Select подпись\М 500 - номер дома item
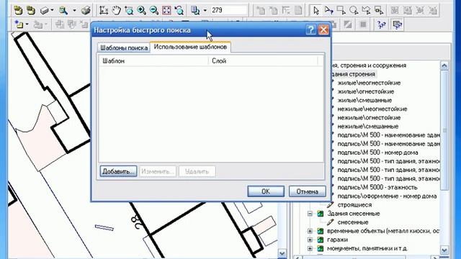This screenshot has width=461, height=259. tap(377, 153)
